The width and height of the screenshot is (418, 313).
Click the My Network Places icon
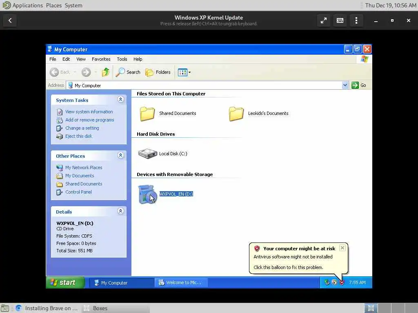60,168
